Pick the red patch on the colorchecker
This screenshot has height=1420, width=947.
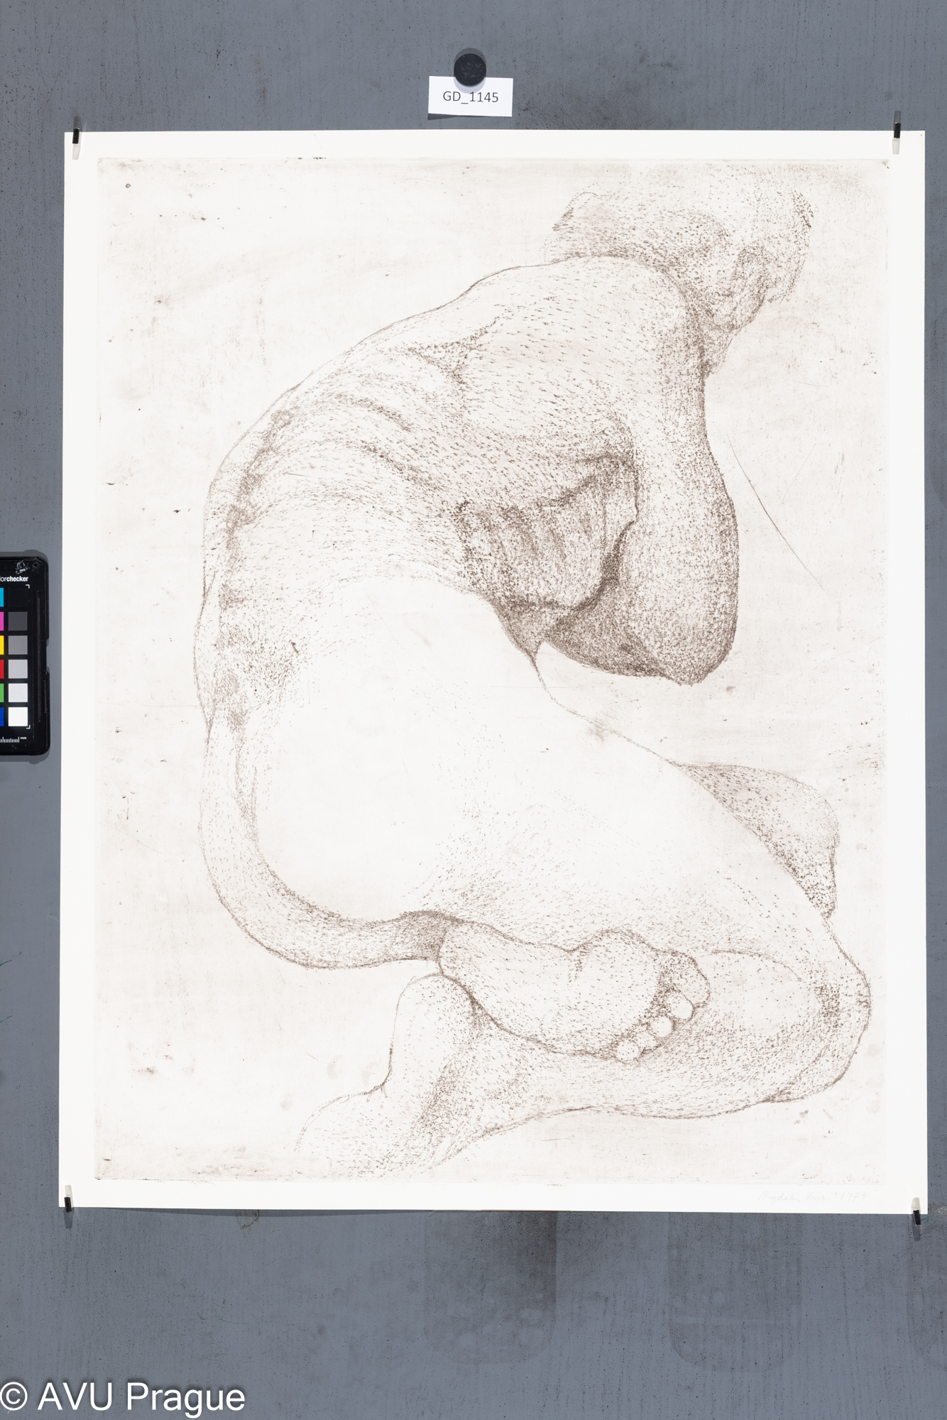[2, 669]
